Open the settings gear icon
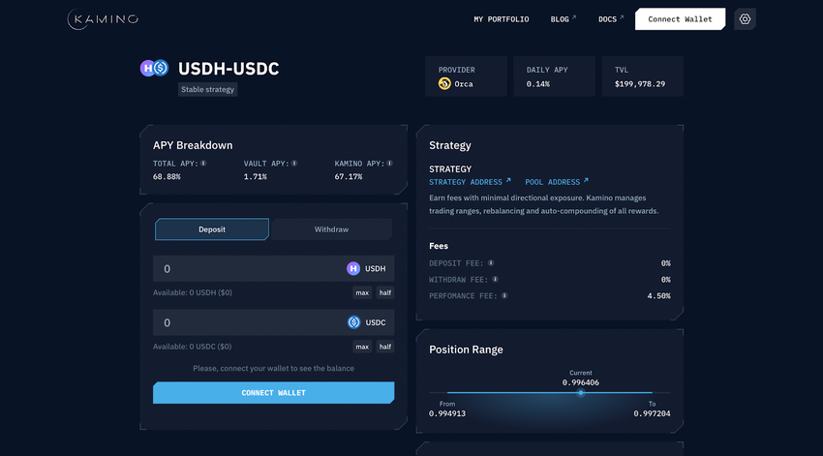The image size is (823, 456). [745, 19]
